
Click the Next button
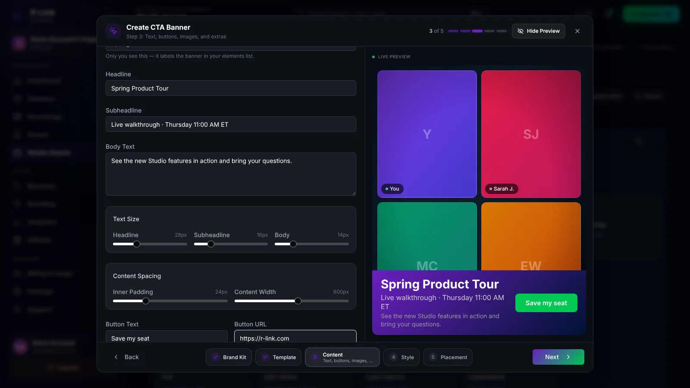point(558,357)
